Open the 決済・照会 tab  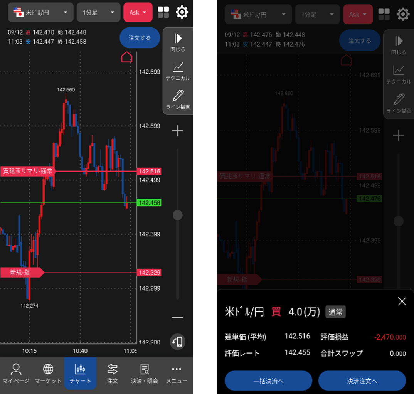(145, 374)
